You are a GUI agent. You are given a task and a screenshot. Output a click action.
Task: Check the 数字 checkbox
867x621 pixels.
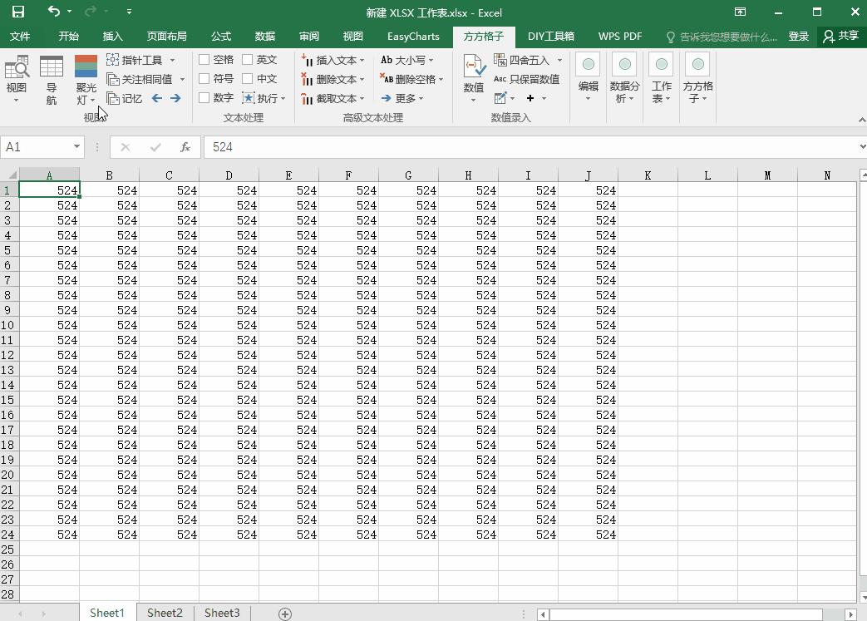point(204,98)
